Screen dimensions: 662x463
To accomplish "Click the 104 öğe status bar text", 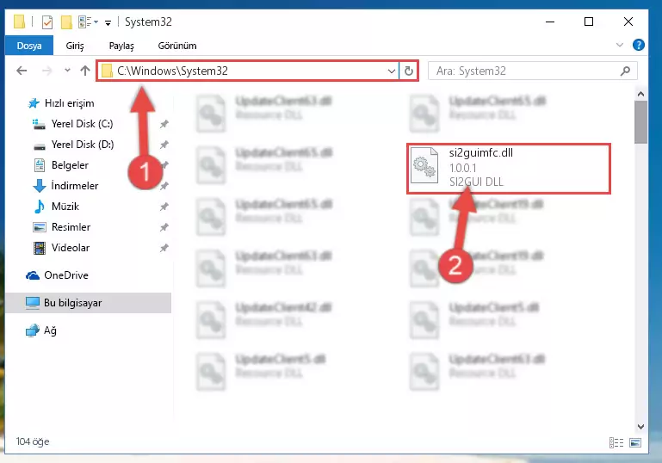I will 33,441.
